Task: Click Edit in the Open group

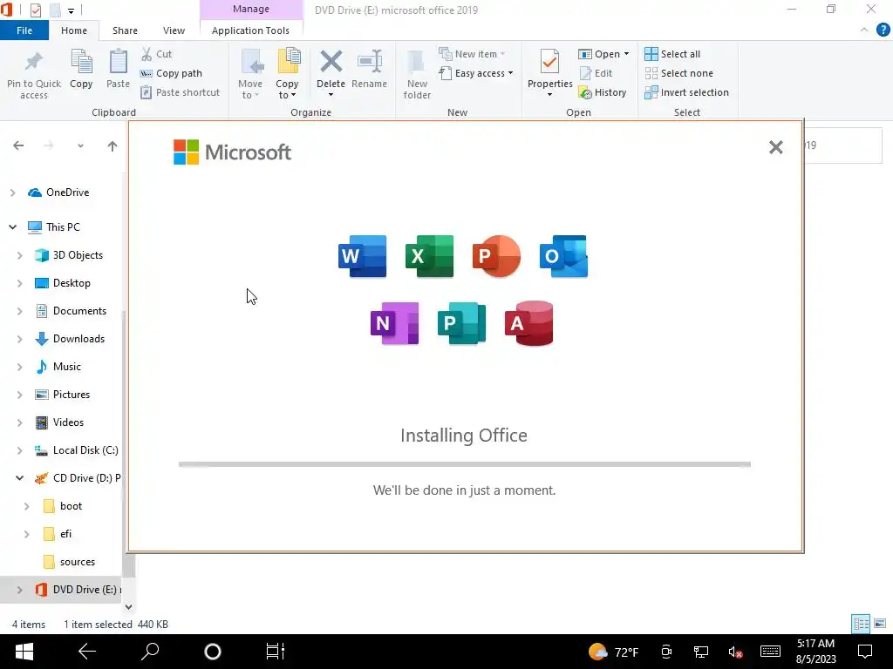Action: tap(596, 73)
